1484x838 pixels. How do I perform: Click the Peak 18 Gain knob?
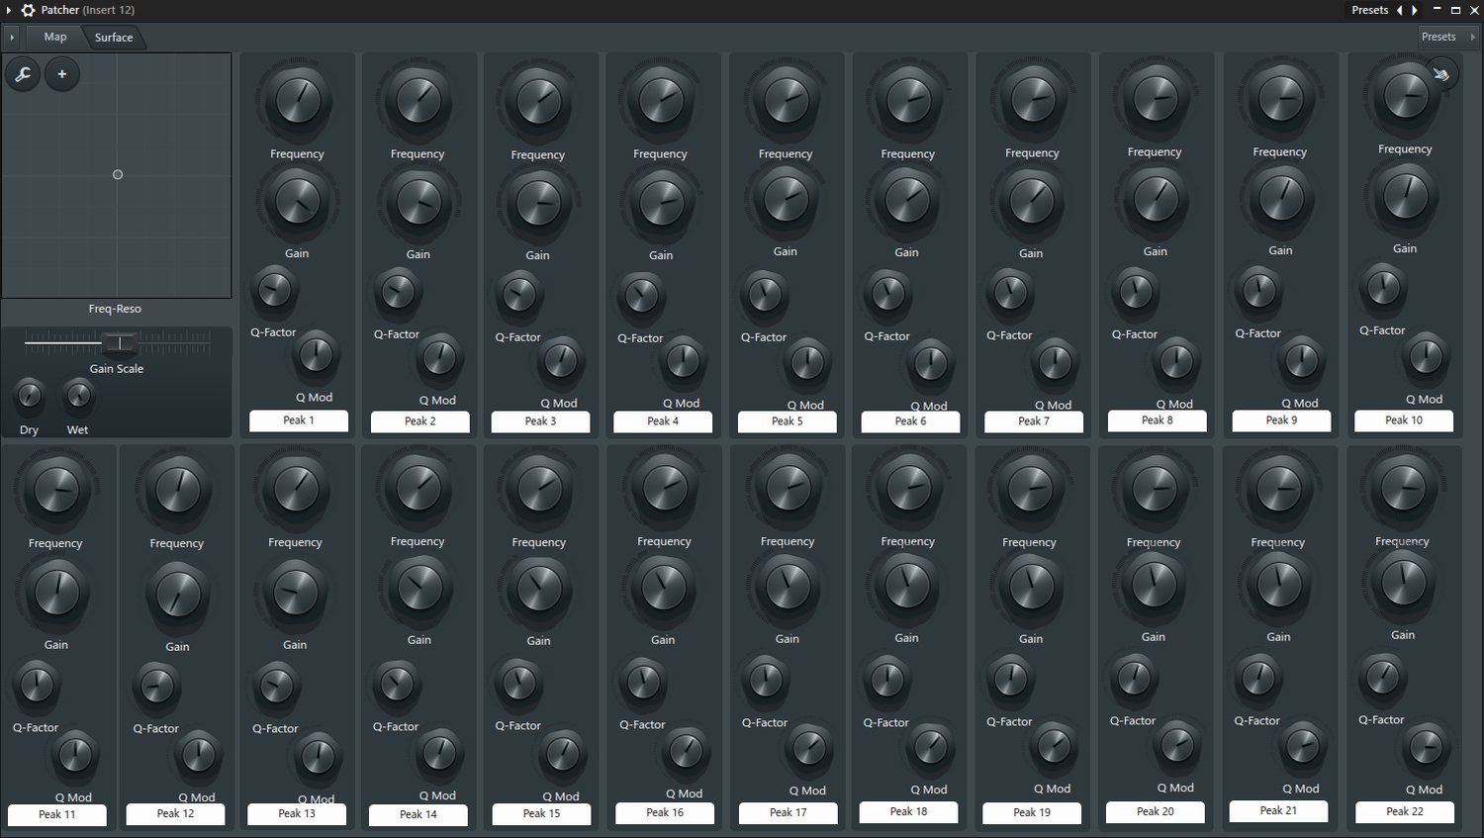[x=907, y=586]
